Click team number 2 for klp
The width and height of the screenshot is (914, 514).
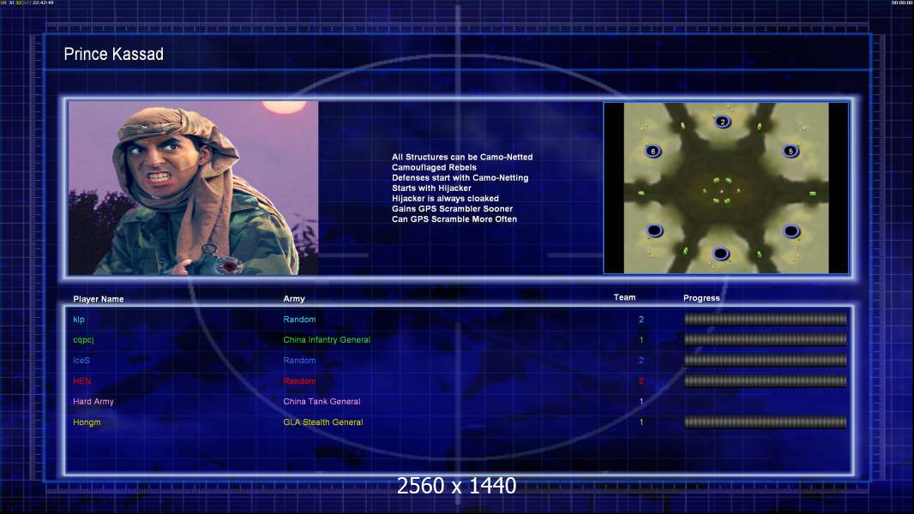click(x=641, y=319)
